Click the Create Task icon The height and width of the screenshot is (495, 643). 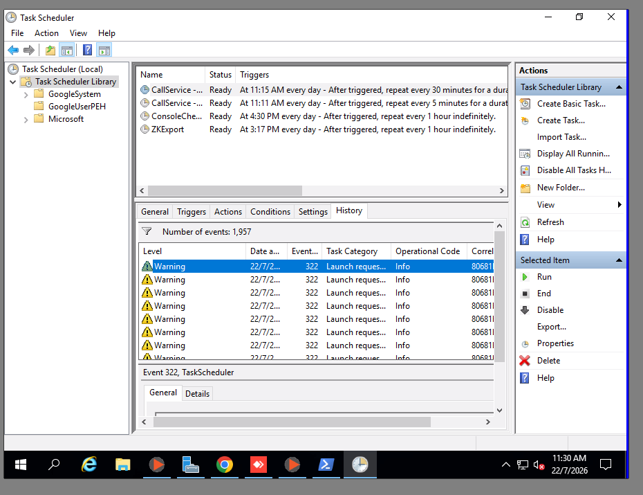click(525, 120)
